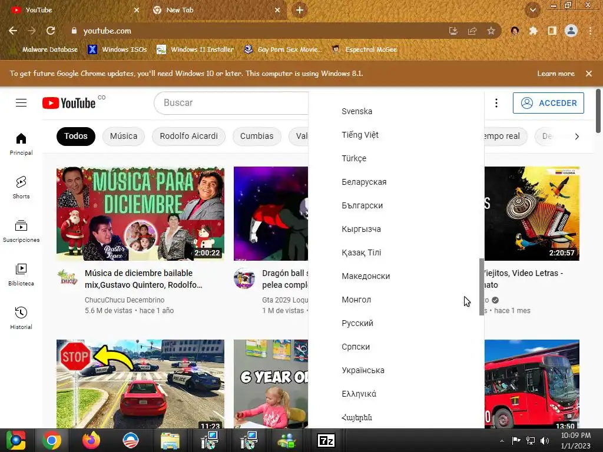Click the install app icon in address bar

click(453, 31)
